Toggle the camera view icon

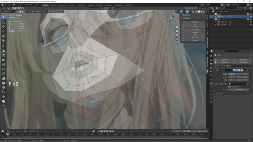[177, 35]
